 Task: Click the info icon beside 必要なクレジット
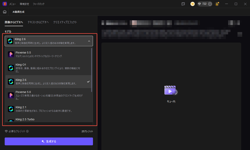point(27,131)
